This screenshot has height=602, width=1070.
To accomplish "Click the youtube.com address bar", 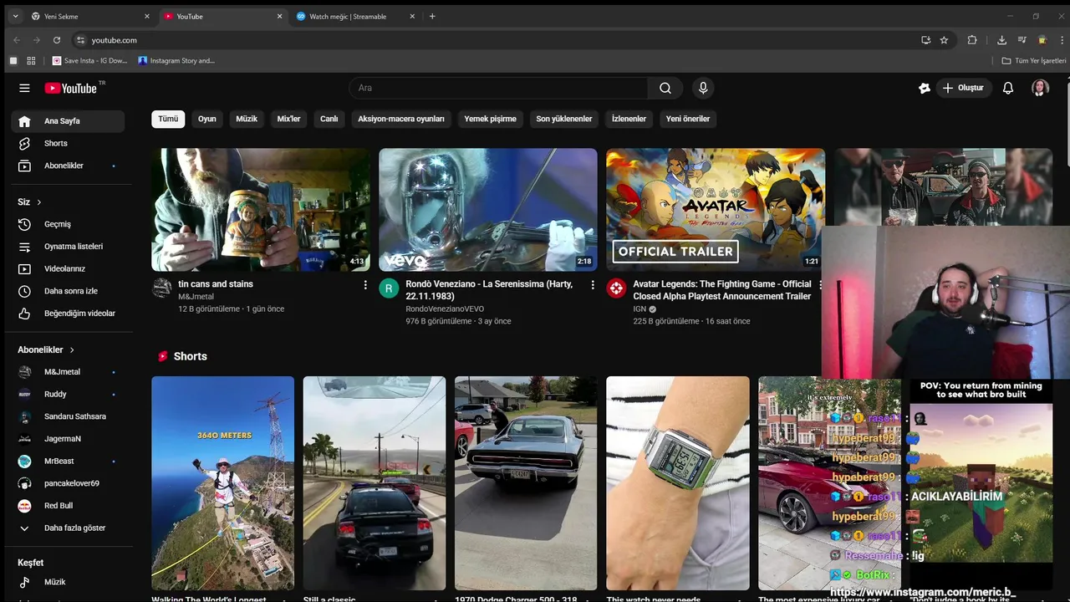I will 493,40.
